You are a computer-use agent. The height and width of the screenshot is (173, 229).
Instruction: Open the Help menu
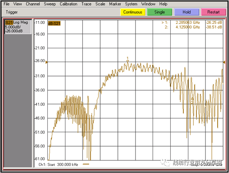(163, 4)
